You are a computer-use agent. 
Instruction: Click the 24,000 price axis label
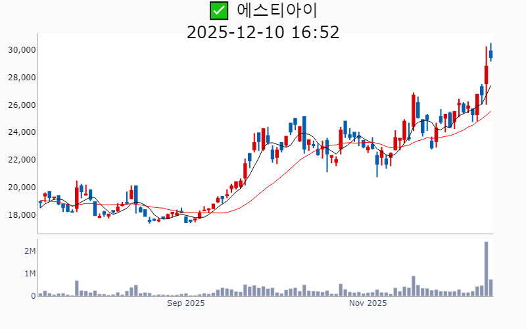coord(22,132)
